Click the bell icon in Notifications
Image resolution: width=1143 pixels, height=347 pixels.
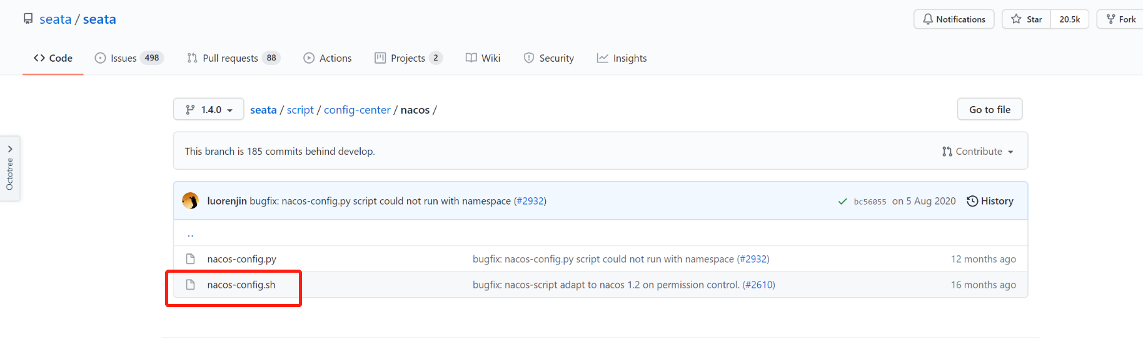[x=928, y=19]
